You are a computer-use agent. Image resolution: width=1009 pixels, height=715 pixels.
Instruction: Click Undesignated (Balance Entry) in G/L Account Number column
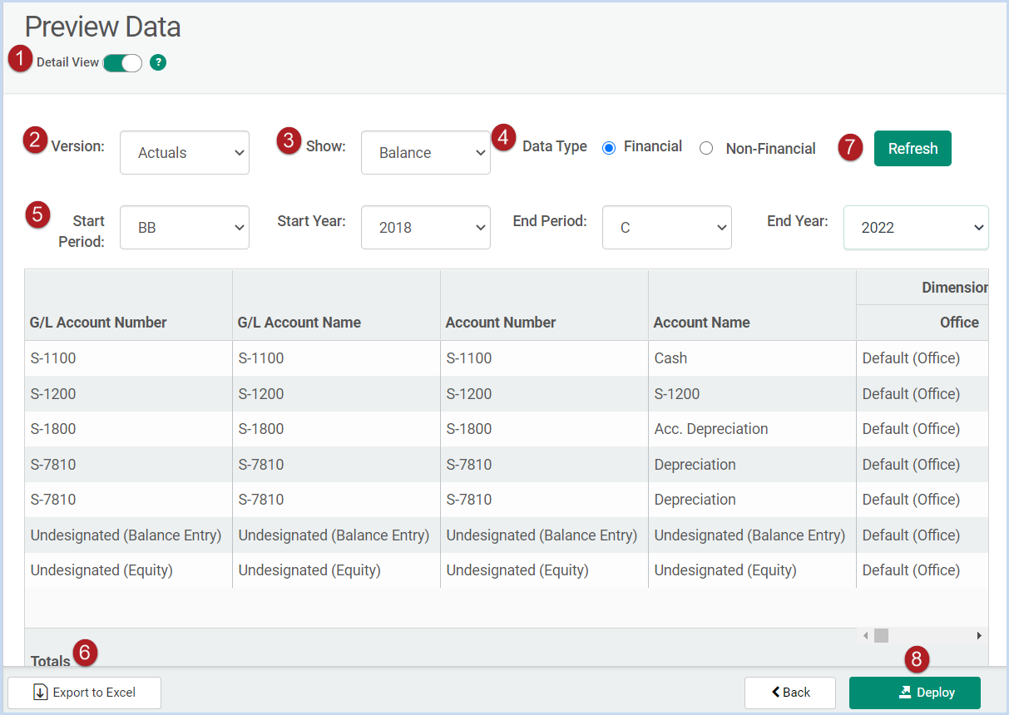click(129, 535)
